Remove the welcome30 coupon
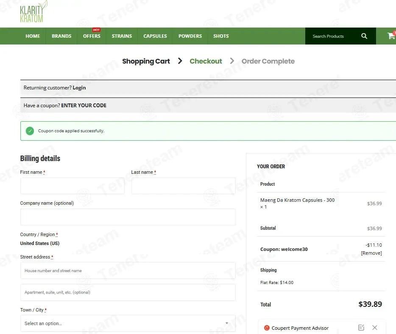 (371, 253)
